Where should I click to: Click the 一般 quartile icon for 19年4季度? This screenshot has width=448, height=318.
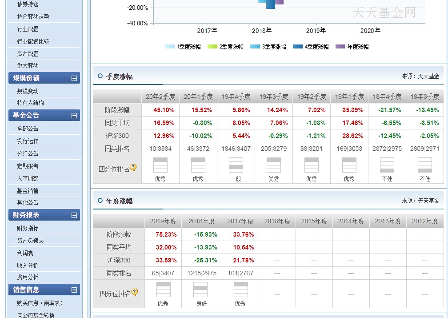[x=236, y=165]
